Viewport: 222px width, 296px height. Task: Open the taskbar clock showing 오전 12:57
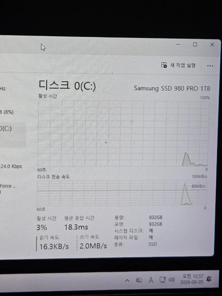tap(192, 279)
